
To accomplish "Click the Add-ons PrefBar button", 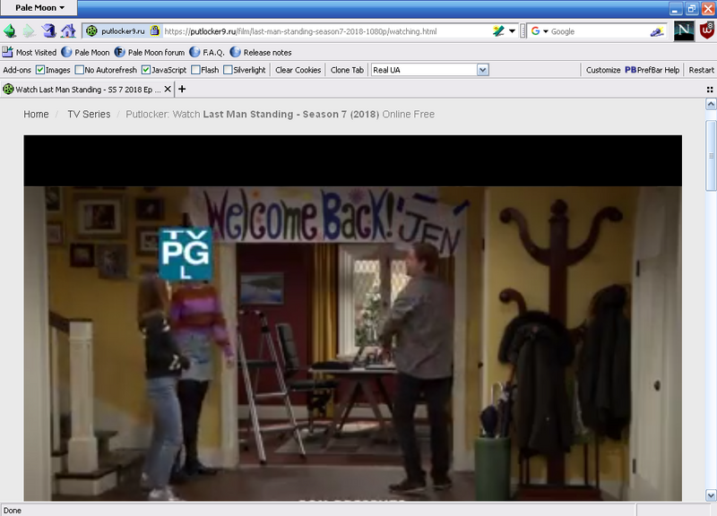I will point(17,70).
